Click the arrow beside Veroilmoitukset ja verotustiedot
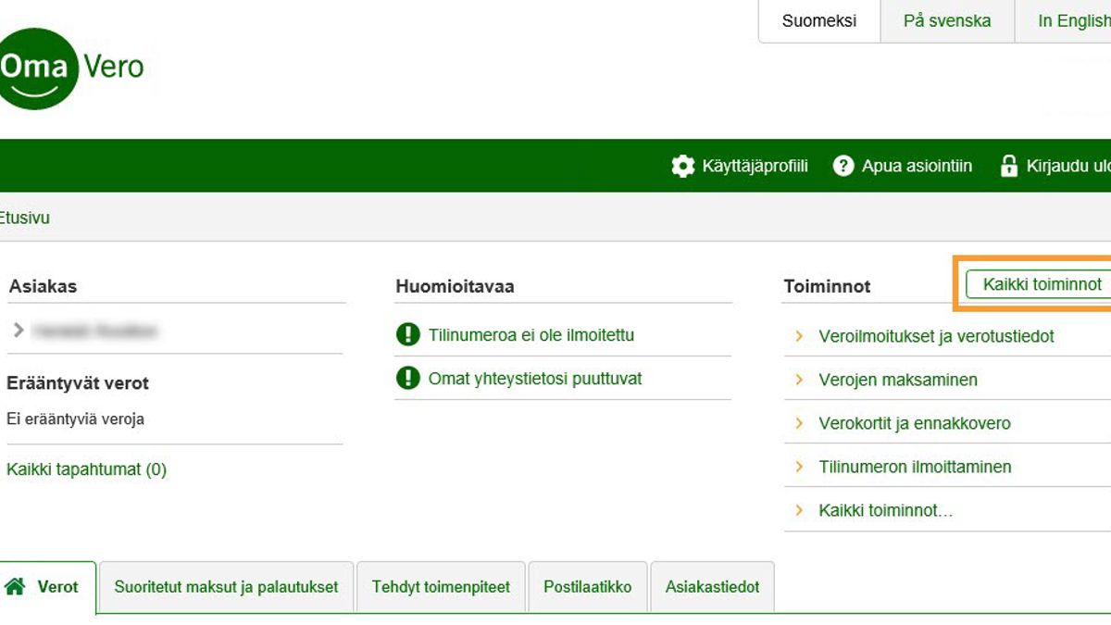Viewport: 1111px width, 625px height. click(799, 336)
